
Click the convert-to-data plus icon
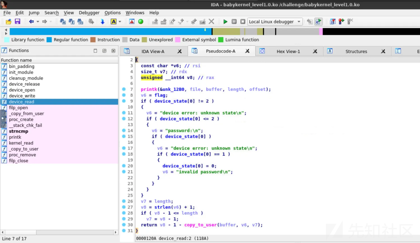[x=164, y=22]
